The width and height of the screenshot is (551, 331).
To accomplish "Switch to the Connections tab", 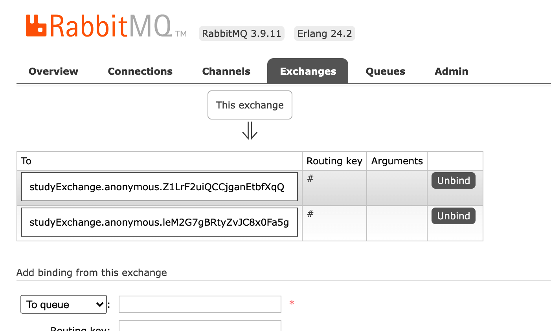I will 140,71.
